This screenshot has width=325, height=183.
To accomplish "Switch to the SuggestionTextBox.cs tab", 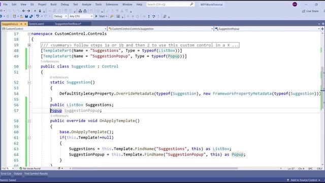I will click(68, 24).
